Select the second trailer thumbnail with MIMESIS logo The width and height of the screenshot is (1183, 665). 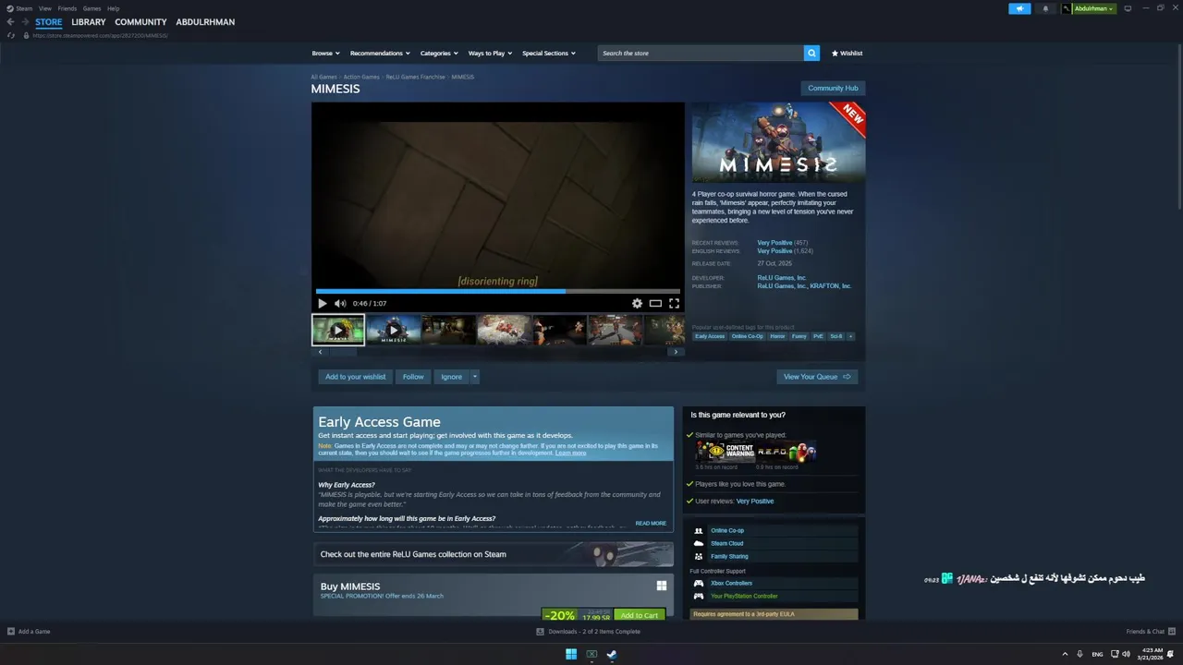click(x=394, y=330)
